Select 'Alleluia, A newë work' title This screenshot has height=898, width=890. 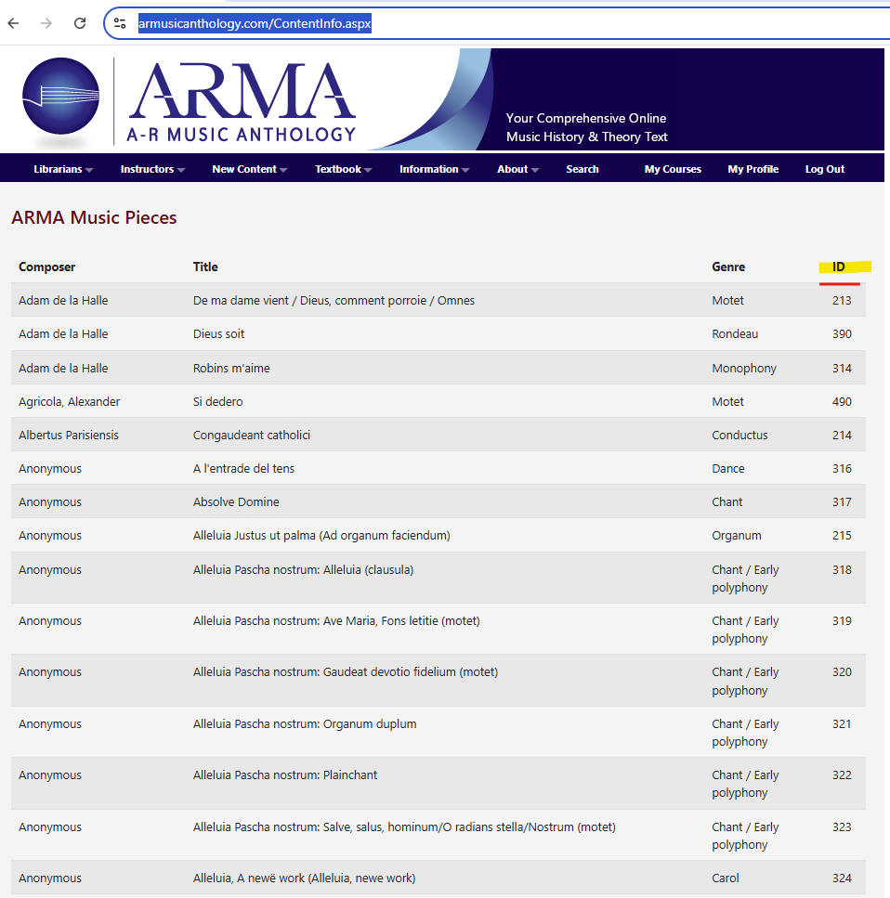coord(305,878)
